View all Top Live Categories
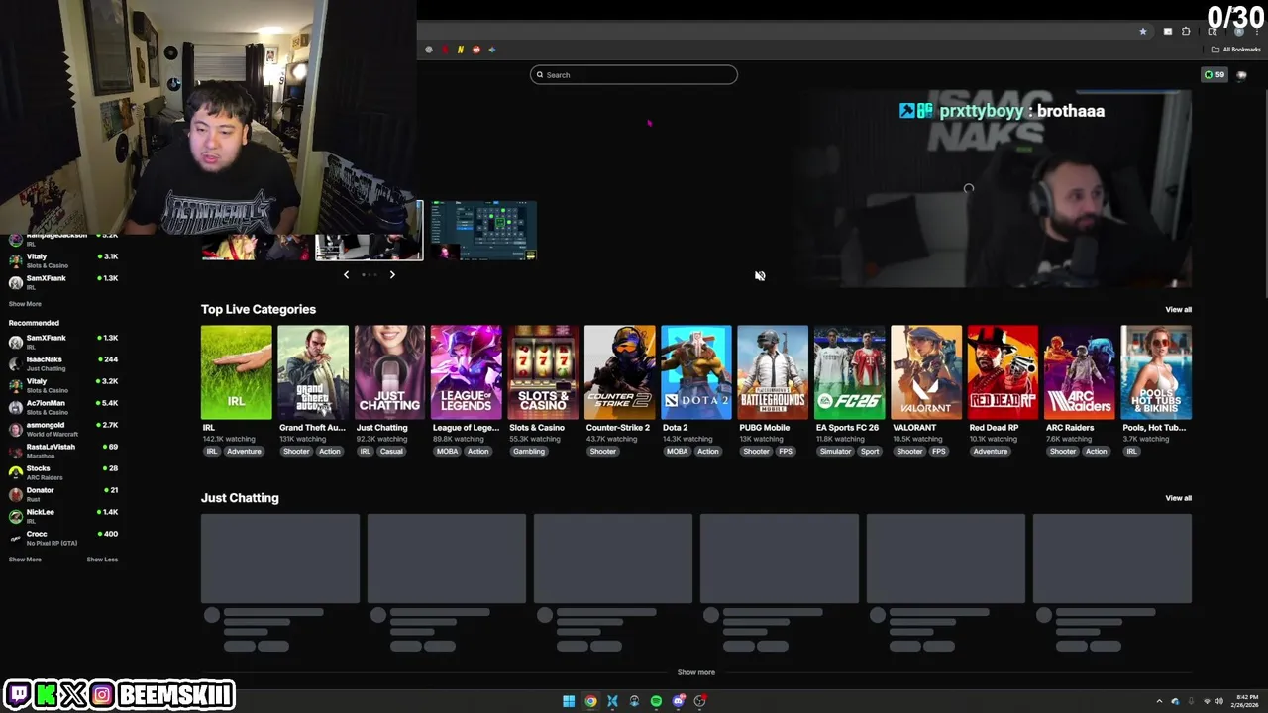This screenshot has width=1268, height=713. 1178,310
